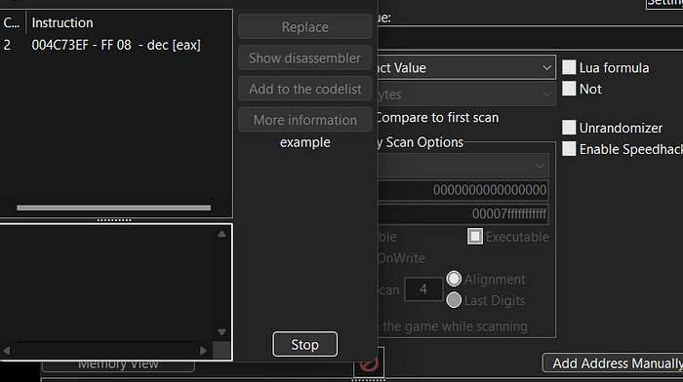Open Memory View in main window
The image size is (683, 382).
pyautogui.click(x=118, y=365)
